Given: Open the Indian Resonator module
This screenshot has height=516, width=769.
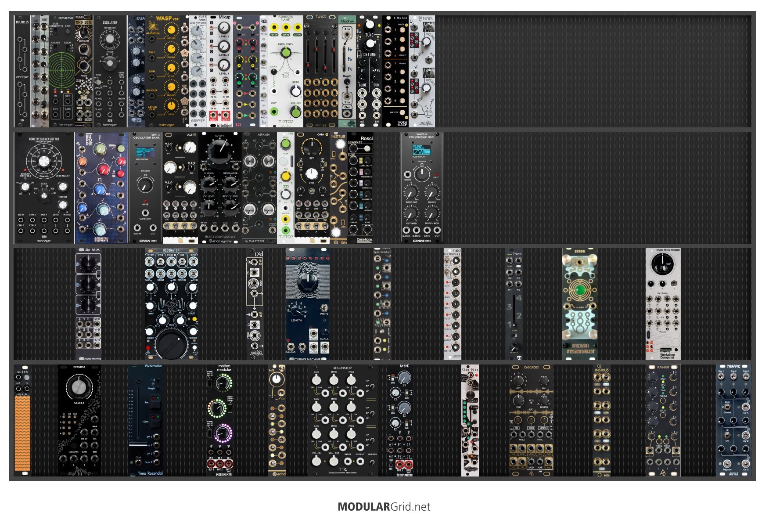Looking at the screenshot, I should click(x=580, y=304).
